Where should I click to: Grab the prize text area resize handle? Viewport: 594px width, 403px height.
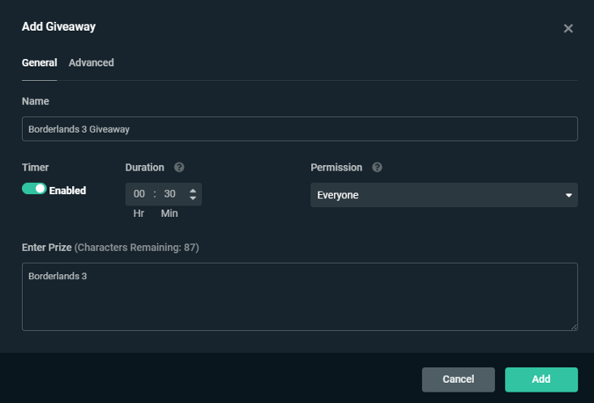(x=573, y=326)
